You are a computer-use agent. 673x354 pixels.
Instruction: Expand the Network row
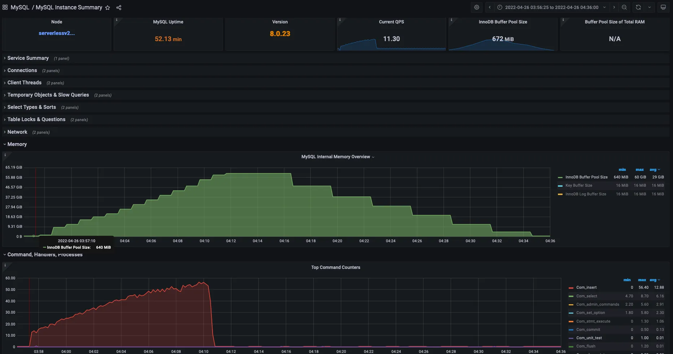click(17, 132)
